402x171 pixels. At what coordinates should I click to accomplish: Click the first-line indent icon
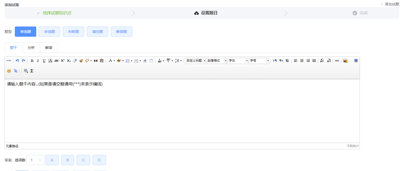tap(287, 61)
